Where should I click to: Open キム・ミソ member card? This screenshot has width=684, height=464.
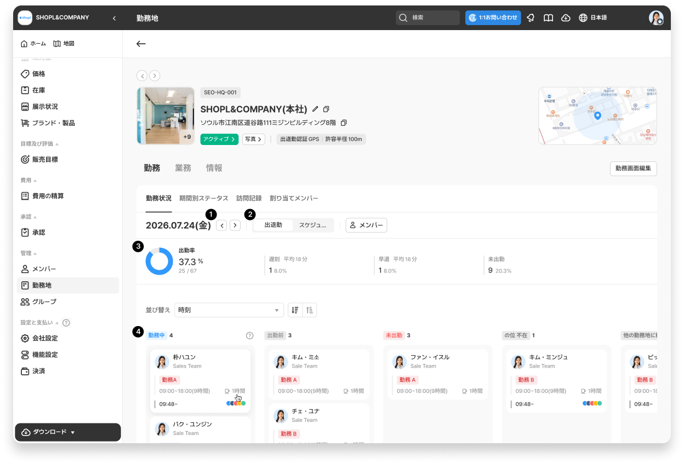pos(320,374)
